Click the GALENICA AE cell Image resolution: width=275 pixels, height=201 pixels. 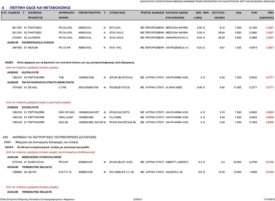[174, 172]
